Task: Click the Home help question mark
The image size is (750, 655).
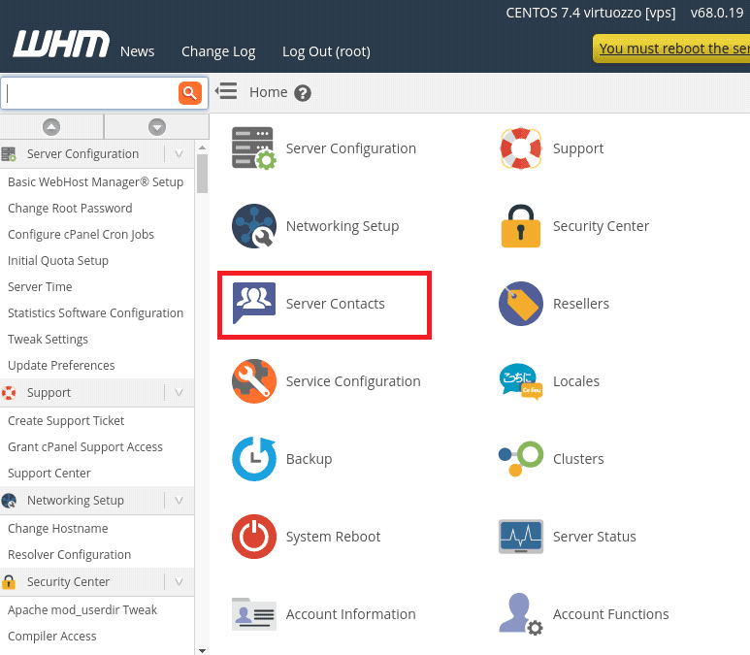Action: pyautogui.click(x=303, y=93)
